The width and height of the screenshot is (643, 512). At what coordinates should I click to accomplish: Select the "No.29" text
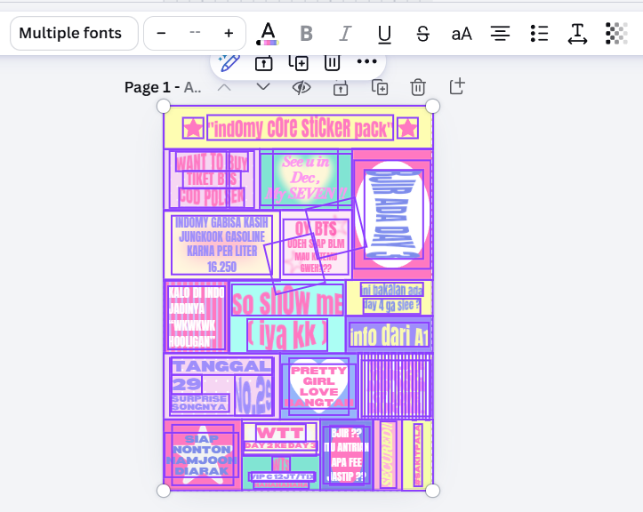pos(253,395)
